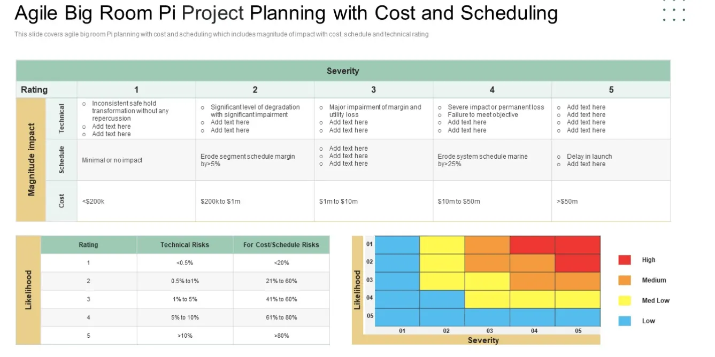The image size is (715, 357).
Task: Click the yellow Med Low legend swatch
Action: click(625, 300)
